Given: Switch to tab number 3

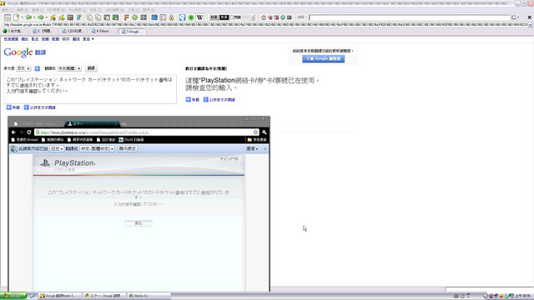Looking at the screenshot, I should pos(73,31).
